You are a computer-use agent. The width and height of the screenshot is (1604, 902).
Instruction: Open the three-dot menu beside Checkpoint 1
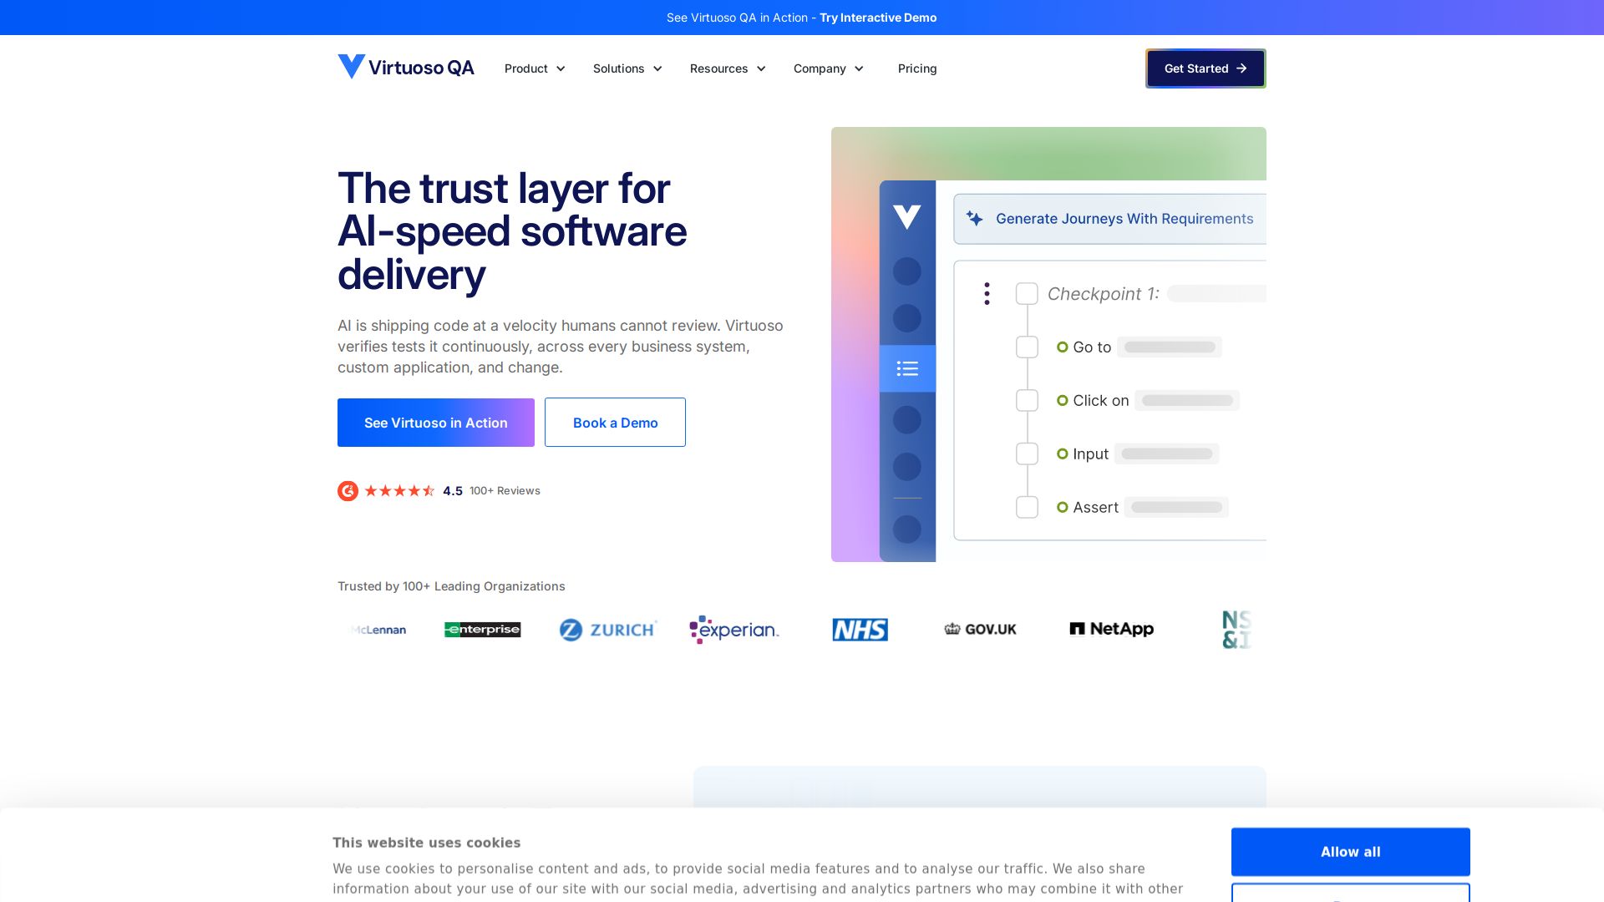pos(987,294)
